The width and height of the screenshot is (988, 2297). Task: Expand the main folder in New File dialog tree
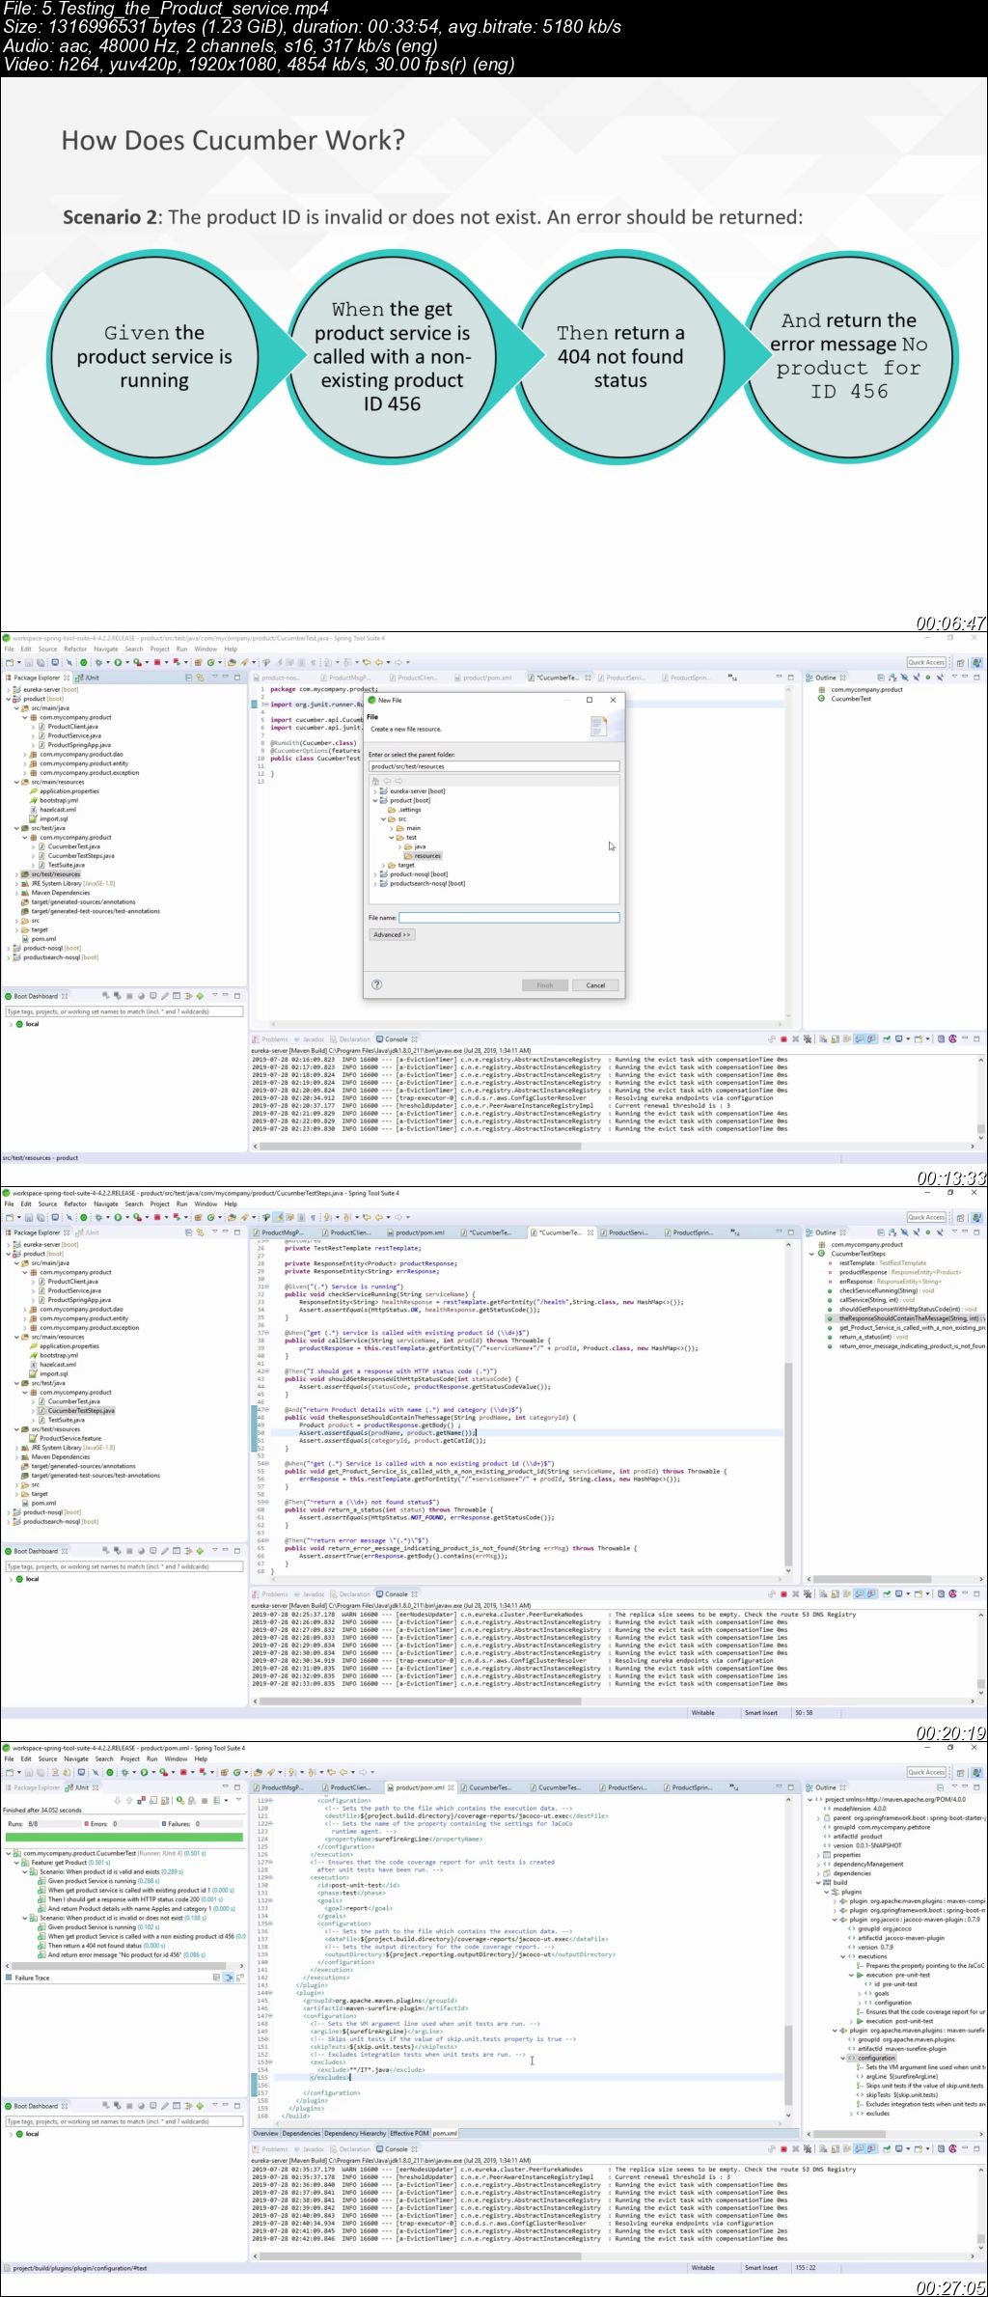pyautogui.click(x=392, y=828)
